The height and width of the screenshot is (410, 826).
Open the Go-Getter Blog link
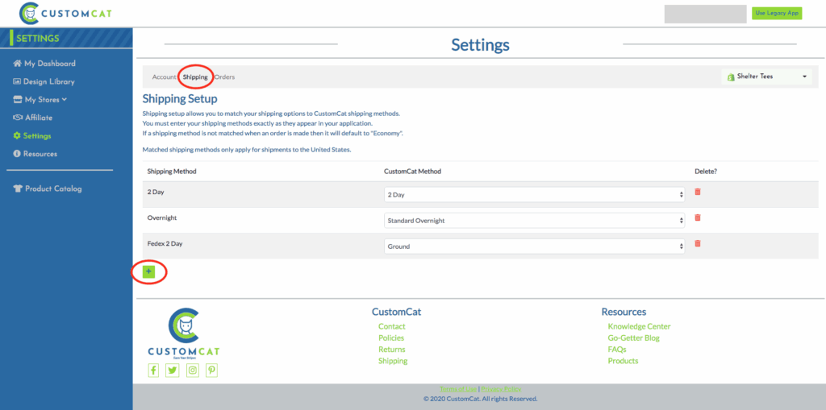tap(634, 338)
